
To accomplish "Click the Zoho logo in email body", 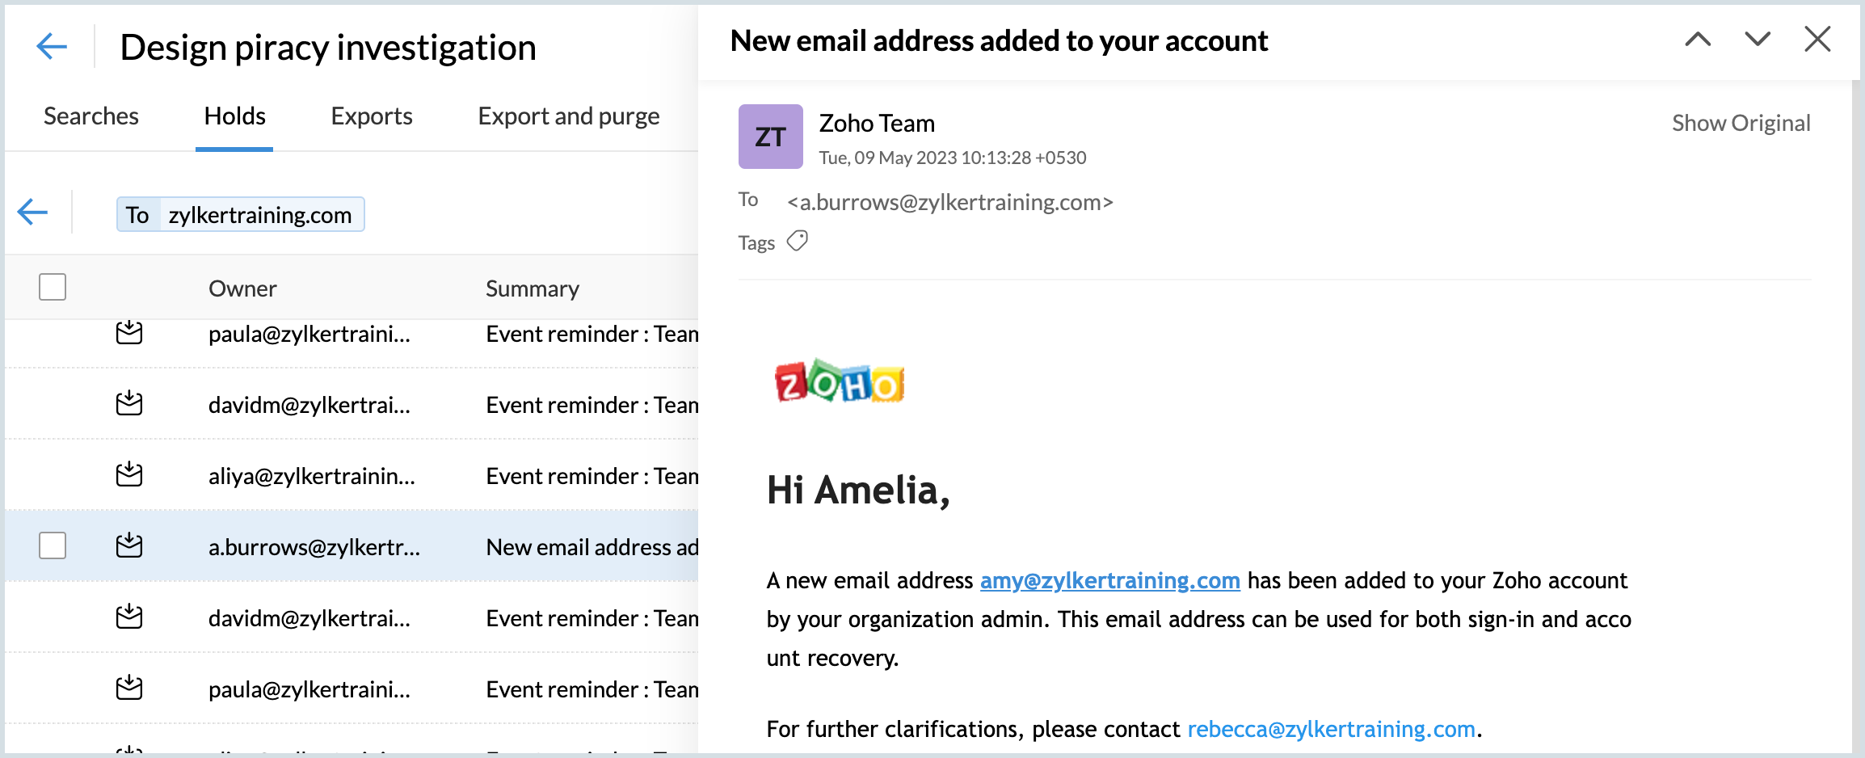I will pos(840,381).
